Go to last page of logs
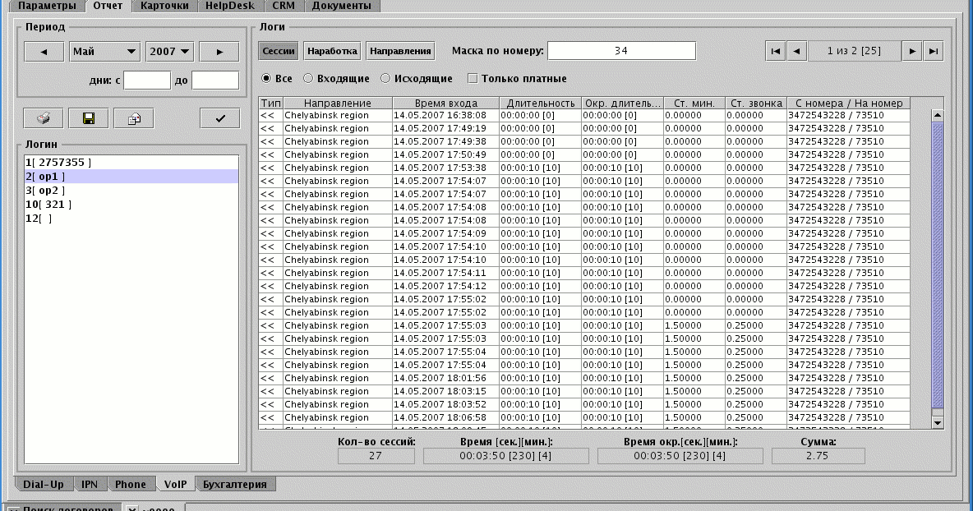 934,50
